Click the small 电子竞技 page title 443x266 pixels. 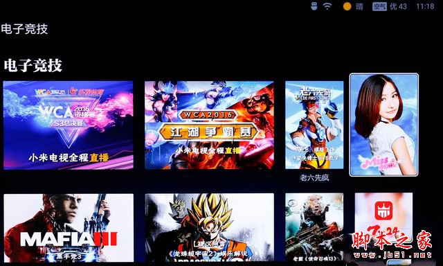pos(25,29)
